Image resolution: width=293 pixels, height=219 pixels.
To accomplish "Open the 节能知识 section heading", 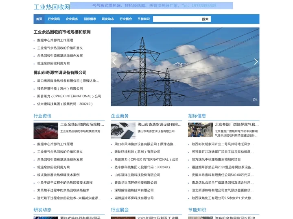I will [x=197, y=210].
